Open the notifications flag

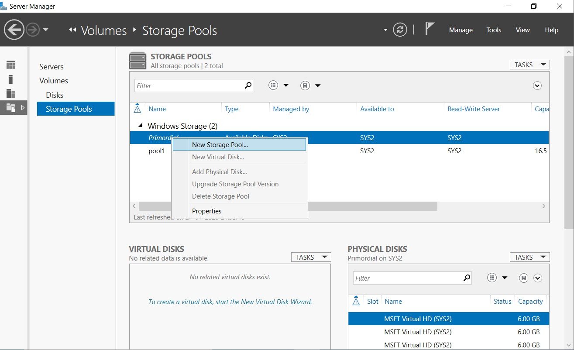pos(430,29)
